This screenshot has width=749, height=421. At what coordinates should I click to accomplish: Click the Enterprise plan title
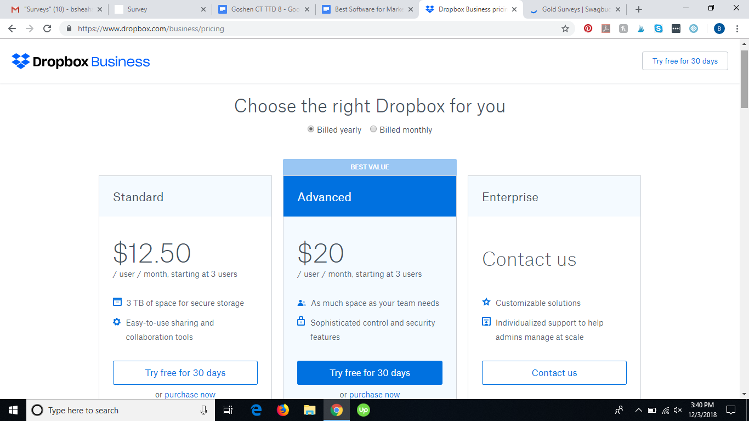point(510,197)
